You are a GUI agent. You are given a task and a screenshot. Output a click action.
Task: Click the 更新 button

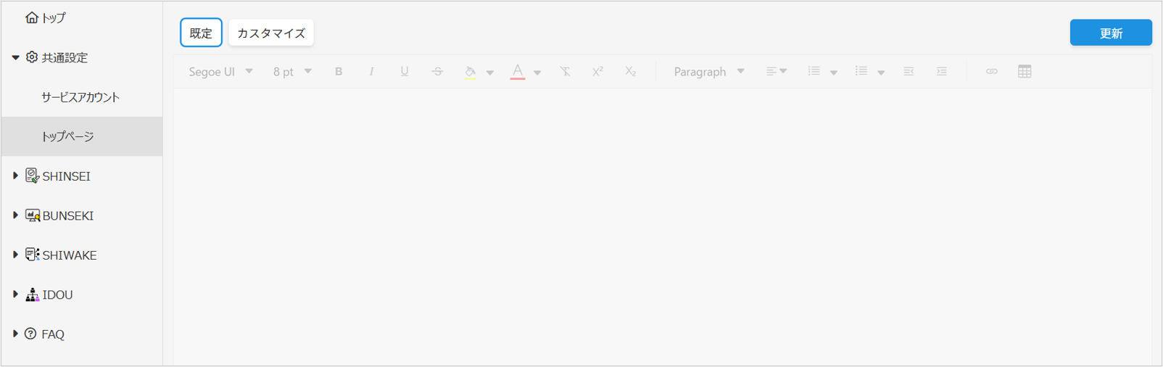1110,33
